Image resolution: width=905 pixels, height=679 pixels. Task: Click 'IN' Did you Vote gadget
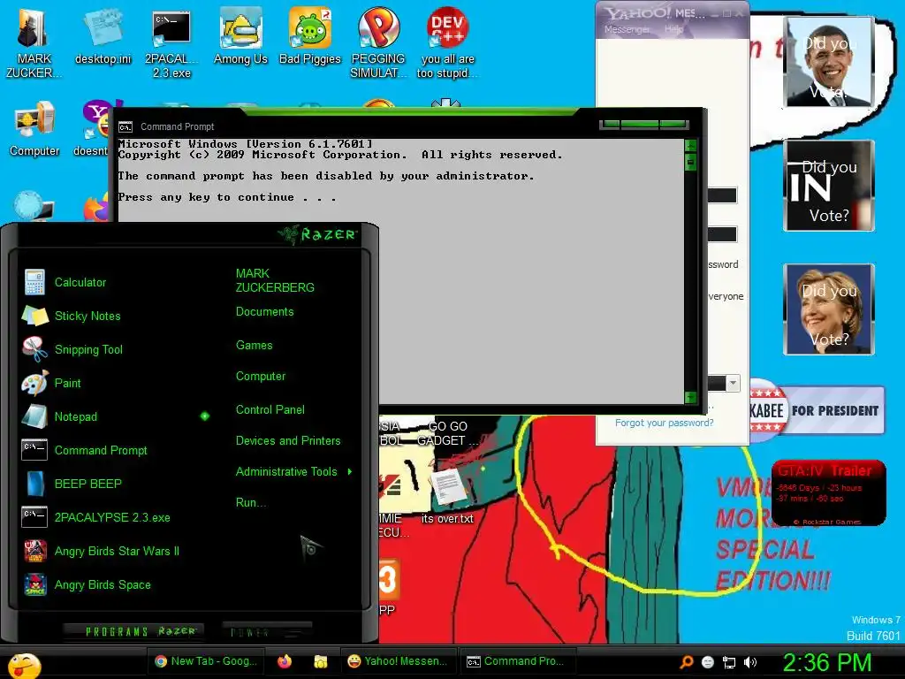829,186
